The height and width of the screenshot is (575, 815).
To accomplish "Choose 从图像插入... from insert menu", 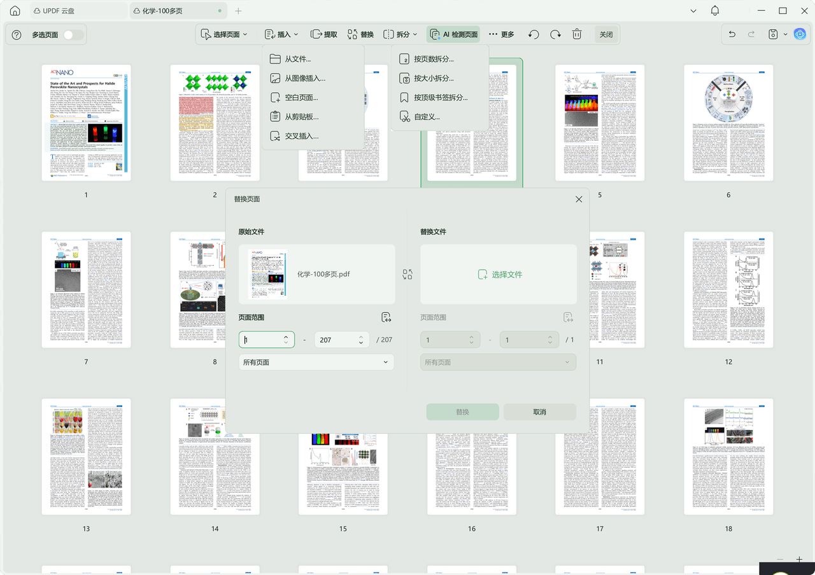I will tap(304, 78).
